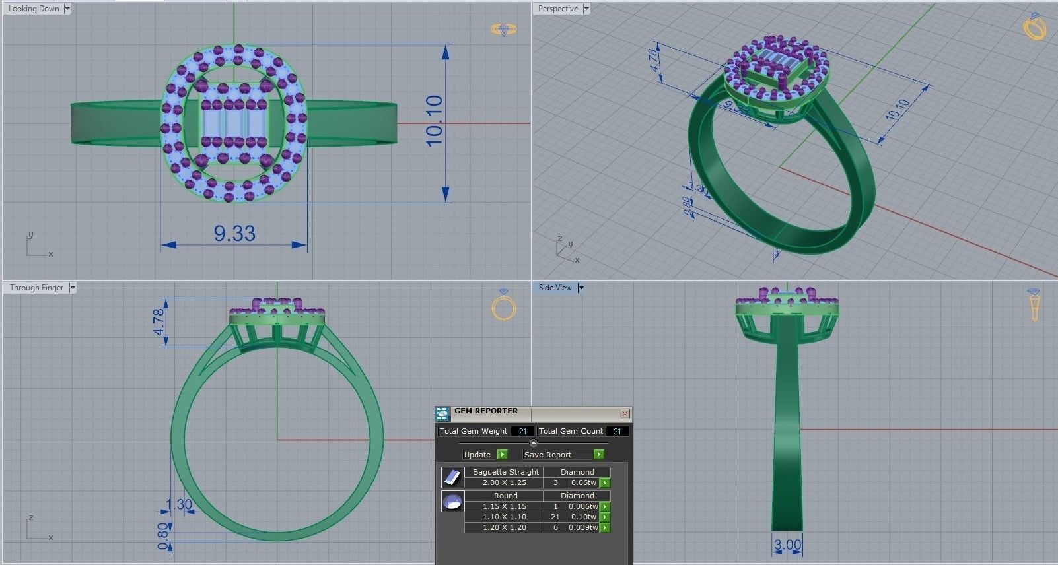Image resolution: width=1058 pixels, height=565 pixels.
Task: Click the '0.039tw' weight cell
Action: (x=584, y=528)
